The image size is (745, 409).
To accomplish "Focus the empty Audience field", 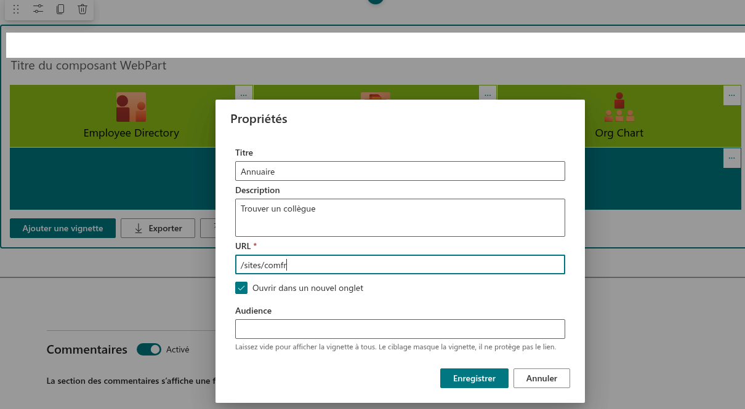I will click(400, 329).
